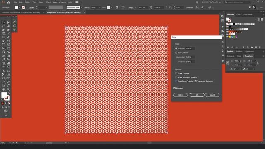265x149 pixels.
Task: Click the Transform link in the control bar
Action: pyautogui.click(x=190, y=7)
